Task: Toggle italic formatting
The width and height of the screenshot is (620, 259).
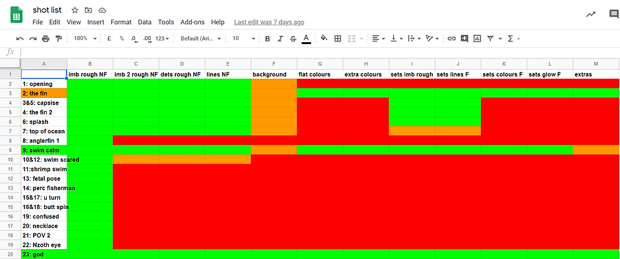Action: 280,39
